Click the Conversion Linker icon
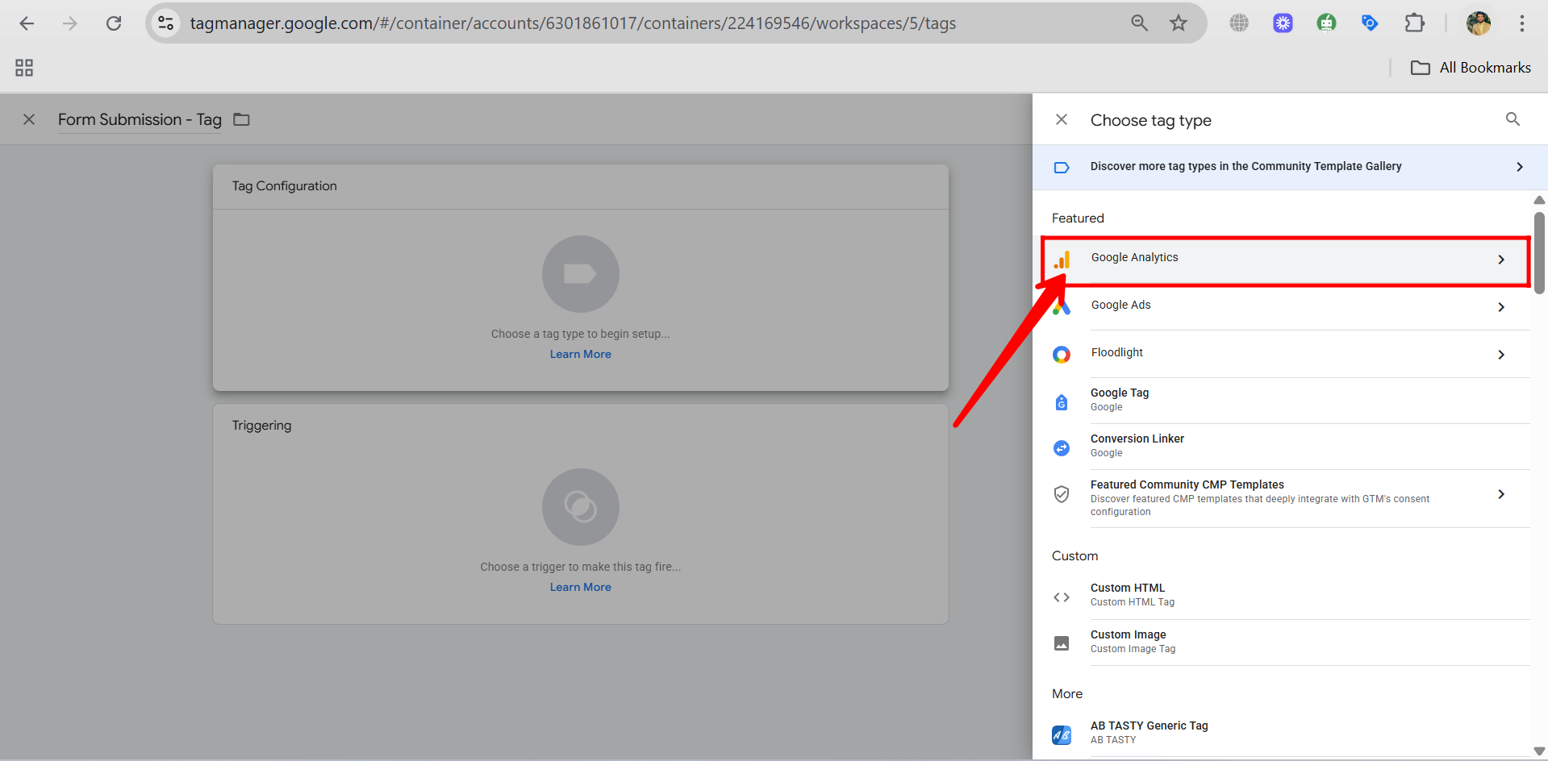 [x=1062, y=448]
